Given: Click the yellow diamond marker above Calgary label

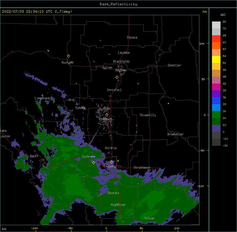Looking at the screenshot, I should (111, 162).
